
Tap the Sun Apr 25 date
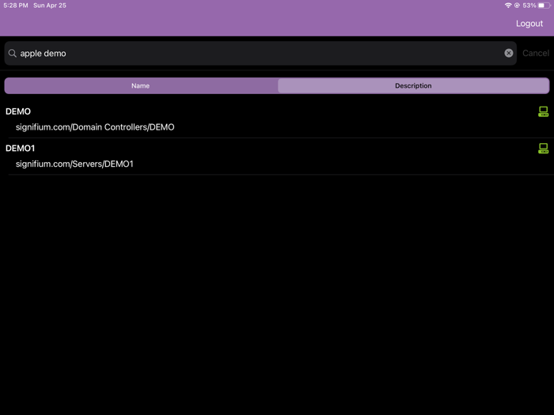(50, 6)
